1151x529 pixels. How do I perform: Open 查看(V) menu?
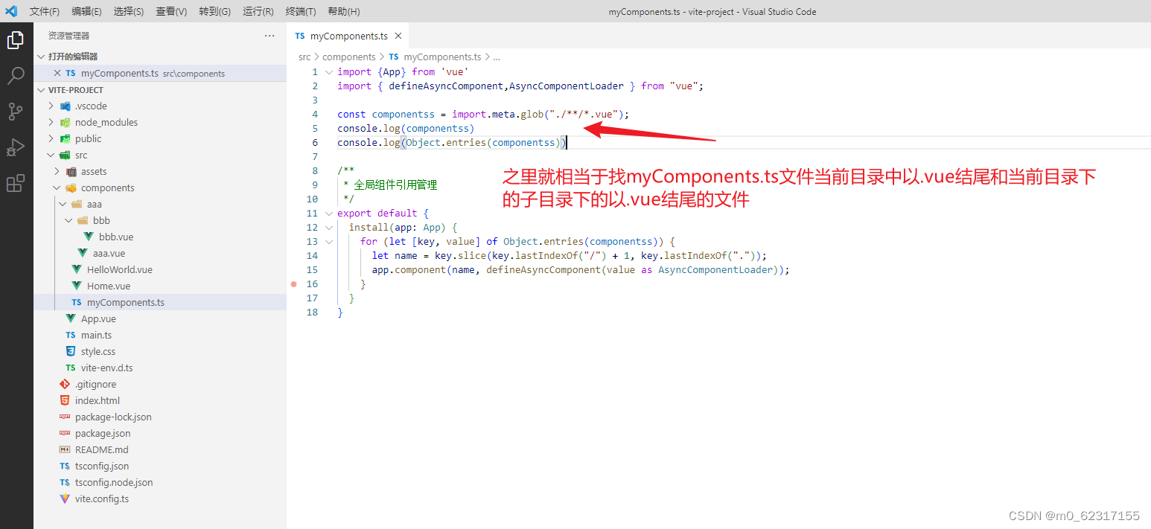tap(171, 12)
